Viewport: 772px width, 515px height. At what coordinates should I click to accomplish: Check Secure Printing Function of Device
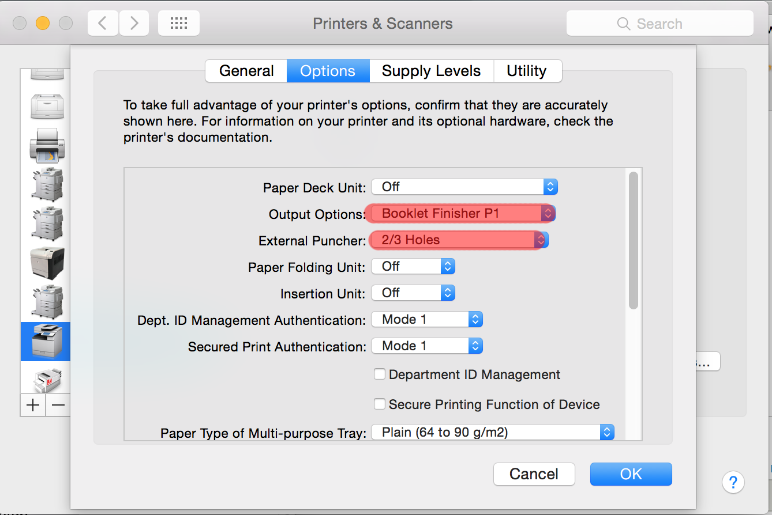380,404
